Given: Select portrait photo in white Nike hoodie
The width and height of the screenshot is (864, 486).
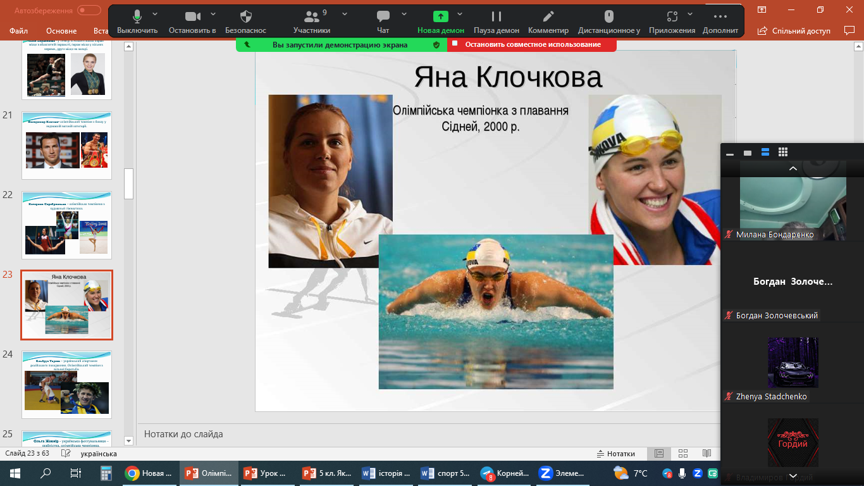Looking at the screenshot, I should click(330, 181).
